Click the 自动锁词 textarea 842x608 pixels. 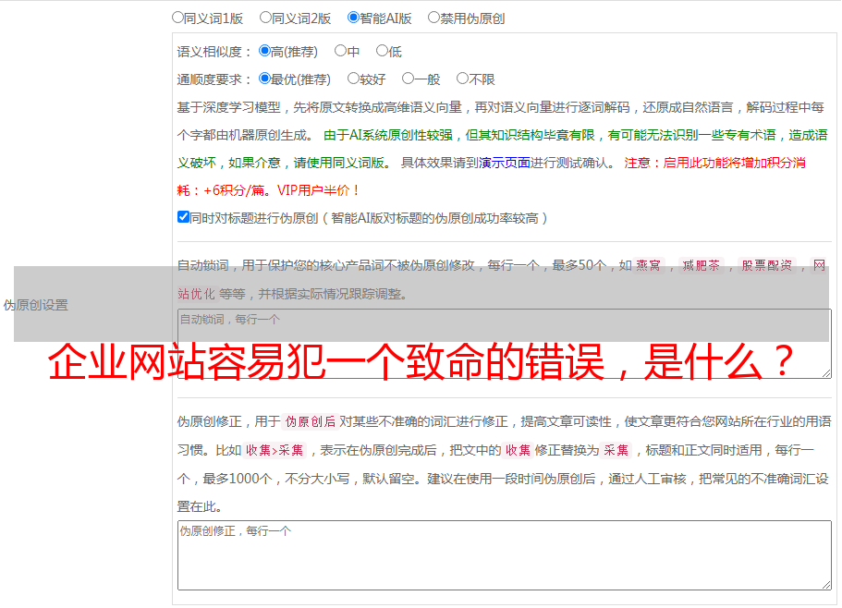(505, 344)
